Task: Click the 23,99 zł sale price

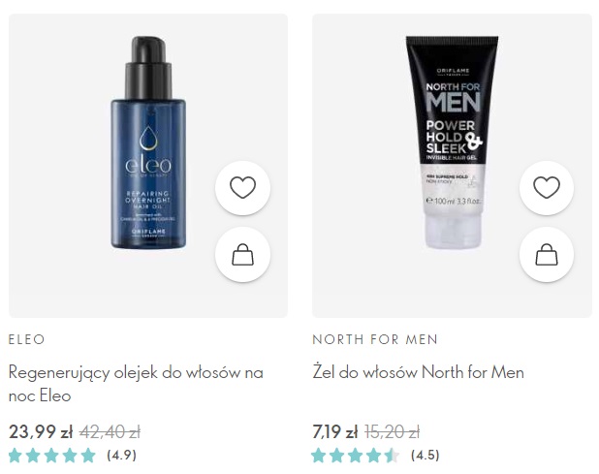Action: pos(41,432)
